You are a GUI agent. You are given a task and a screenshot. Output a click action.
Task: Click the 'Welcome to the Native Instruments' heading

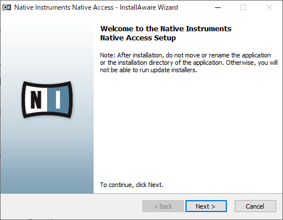[166, 29]
